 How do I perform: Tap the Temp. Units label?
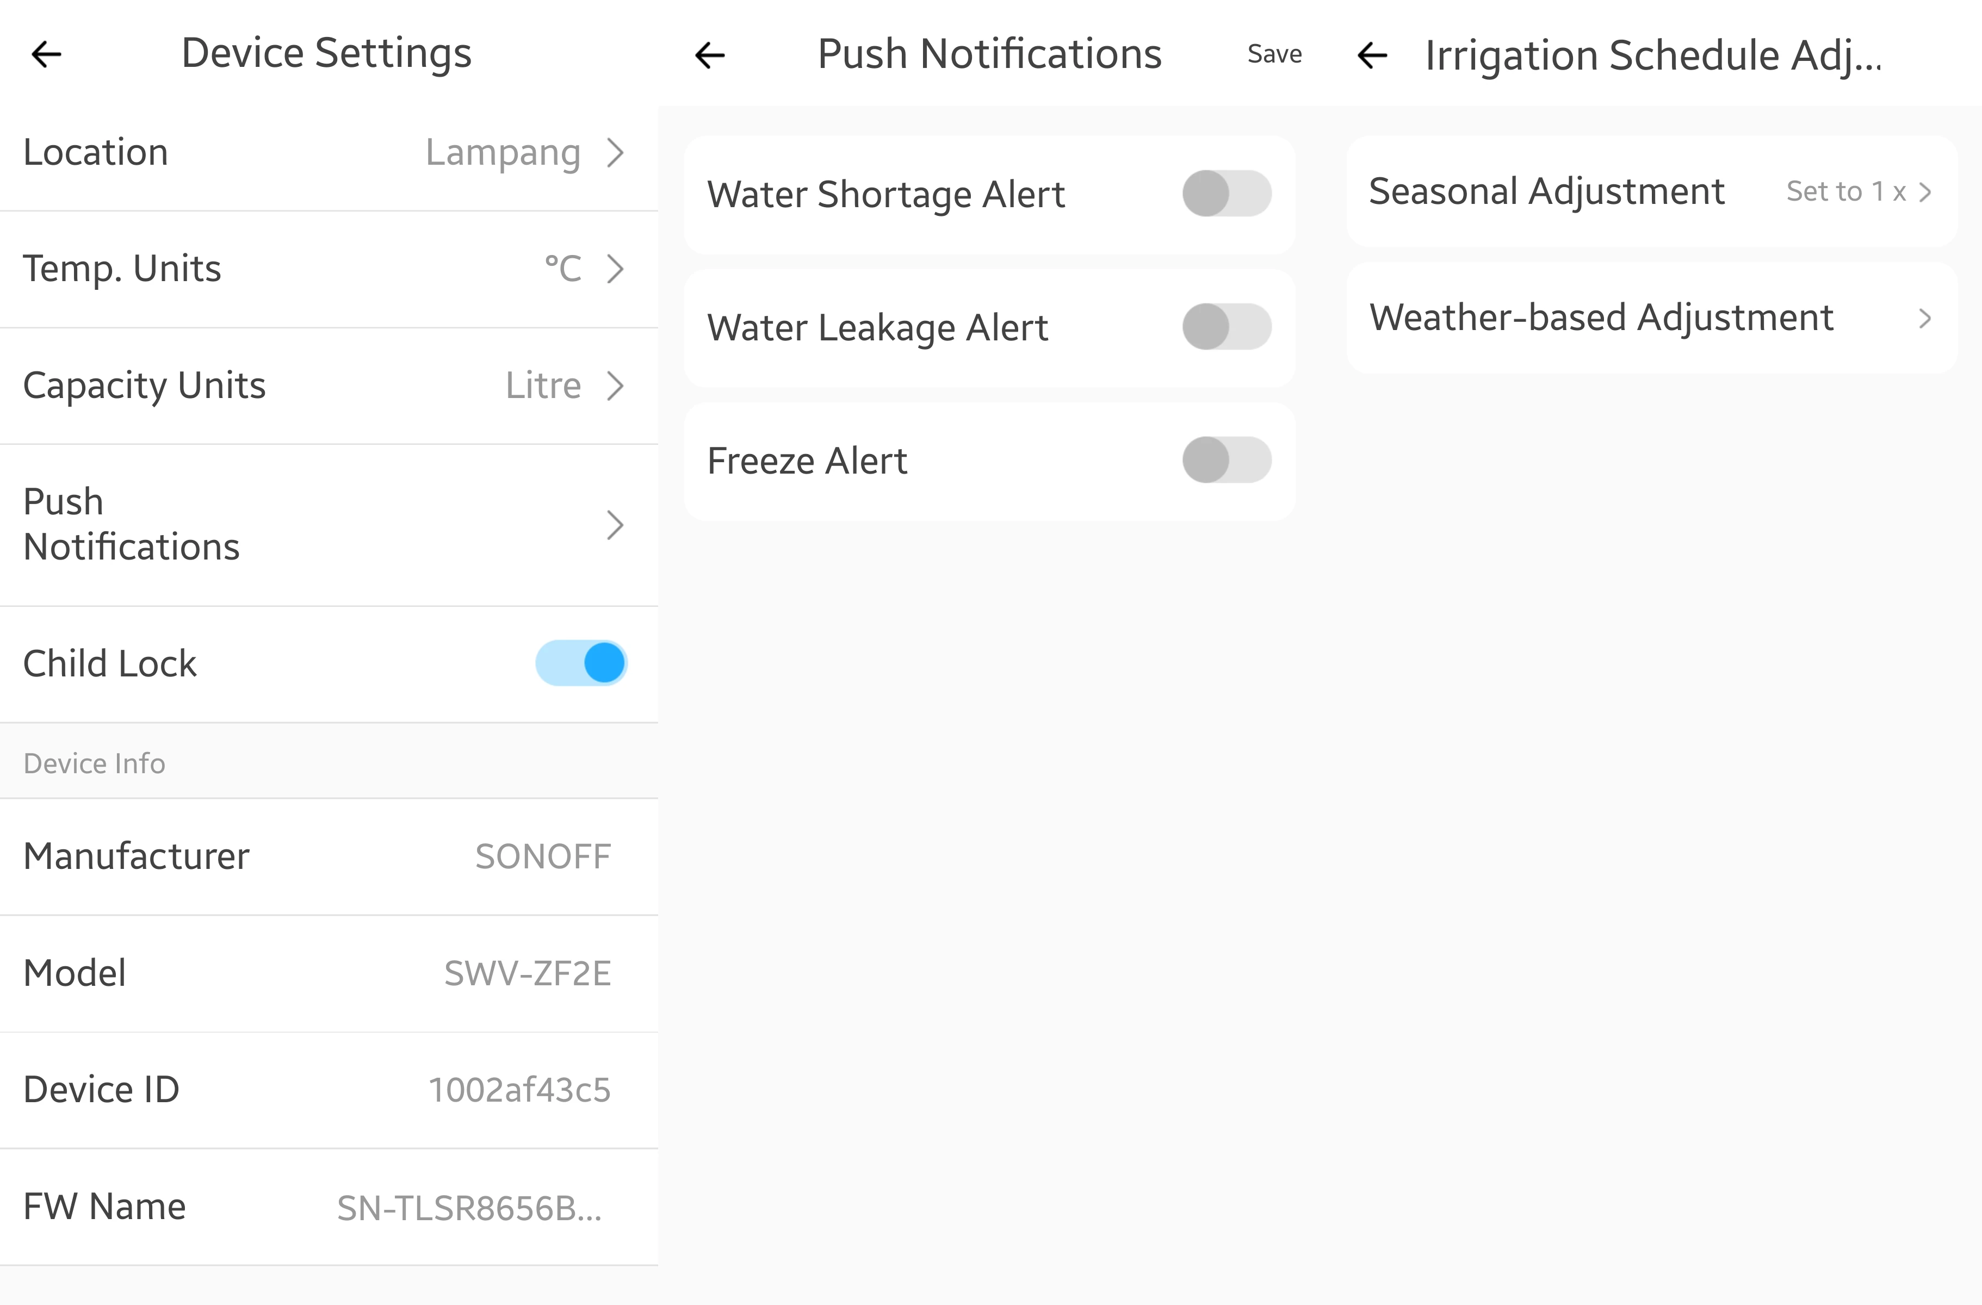point(122,269)
